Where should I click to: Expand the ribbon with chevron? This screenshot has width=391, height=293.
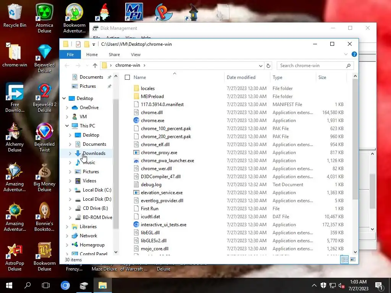pyautogui.click(x=346, y=54)
